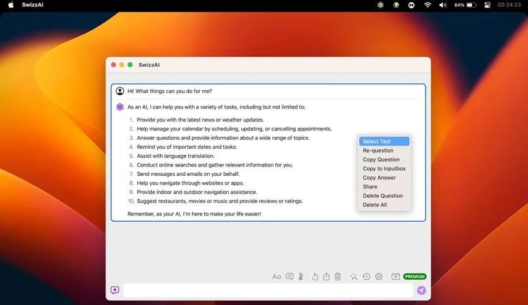The width and height of the screenshot is (528, 305).
Task: Adjust temperature using the thermometer icon
Action: click(301, 277)
